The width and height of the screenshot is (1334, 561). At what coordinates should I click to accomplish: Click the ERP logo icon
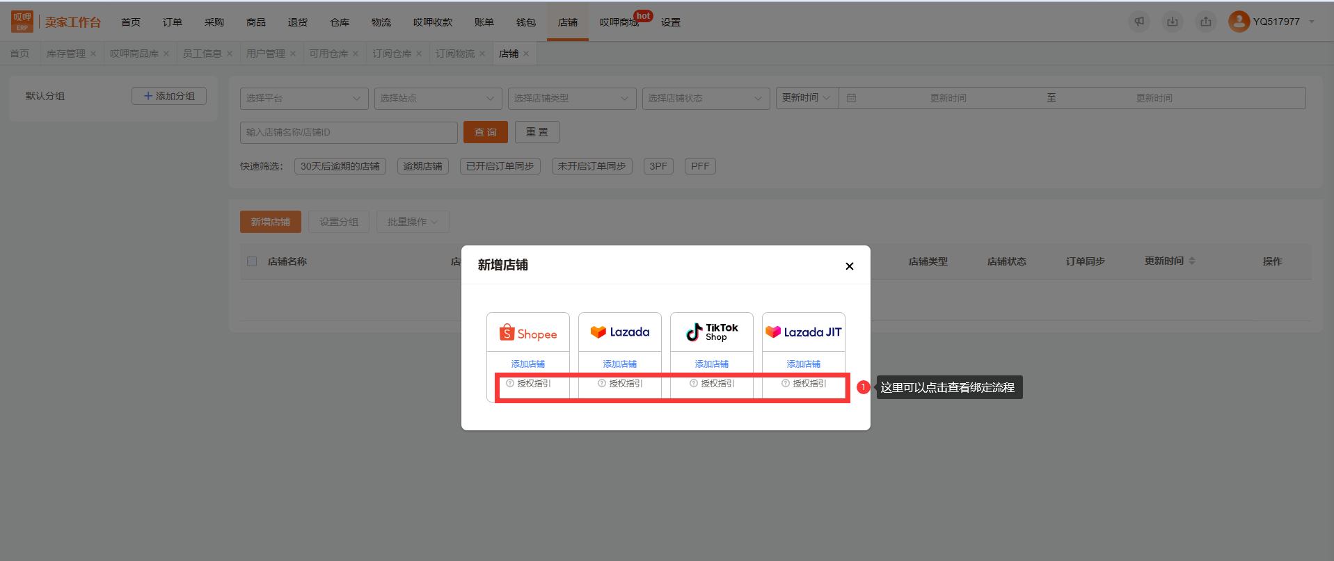[22, 22]
